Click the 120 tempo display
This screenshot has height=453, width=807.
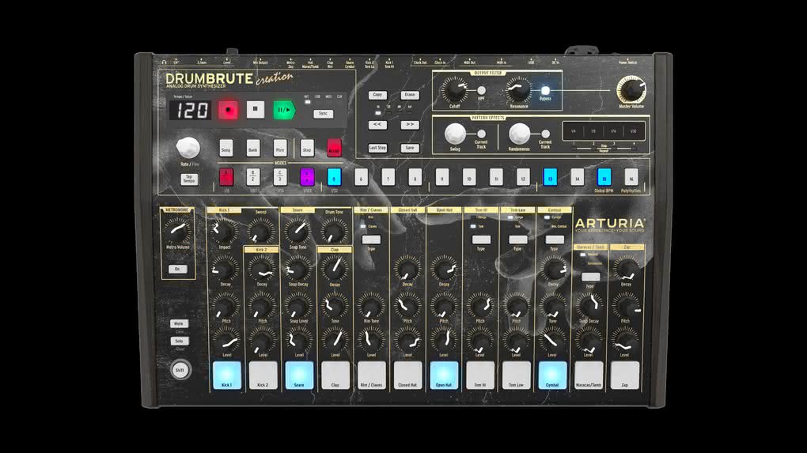(190, 110)
